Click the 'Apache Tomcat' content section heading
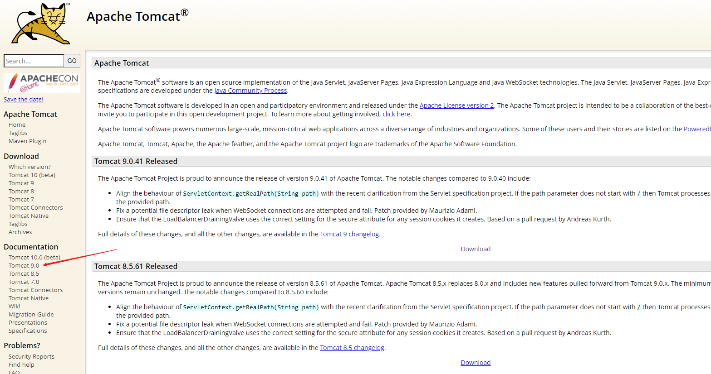This screenshot has height=374, width=711. pos(122,63)
